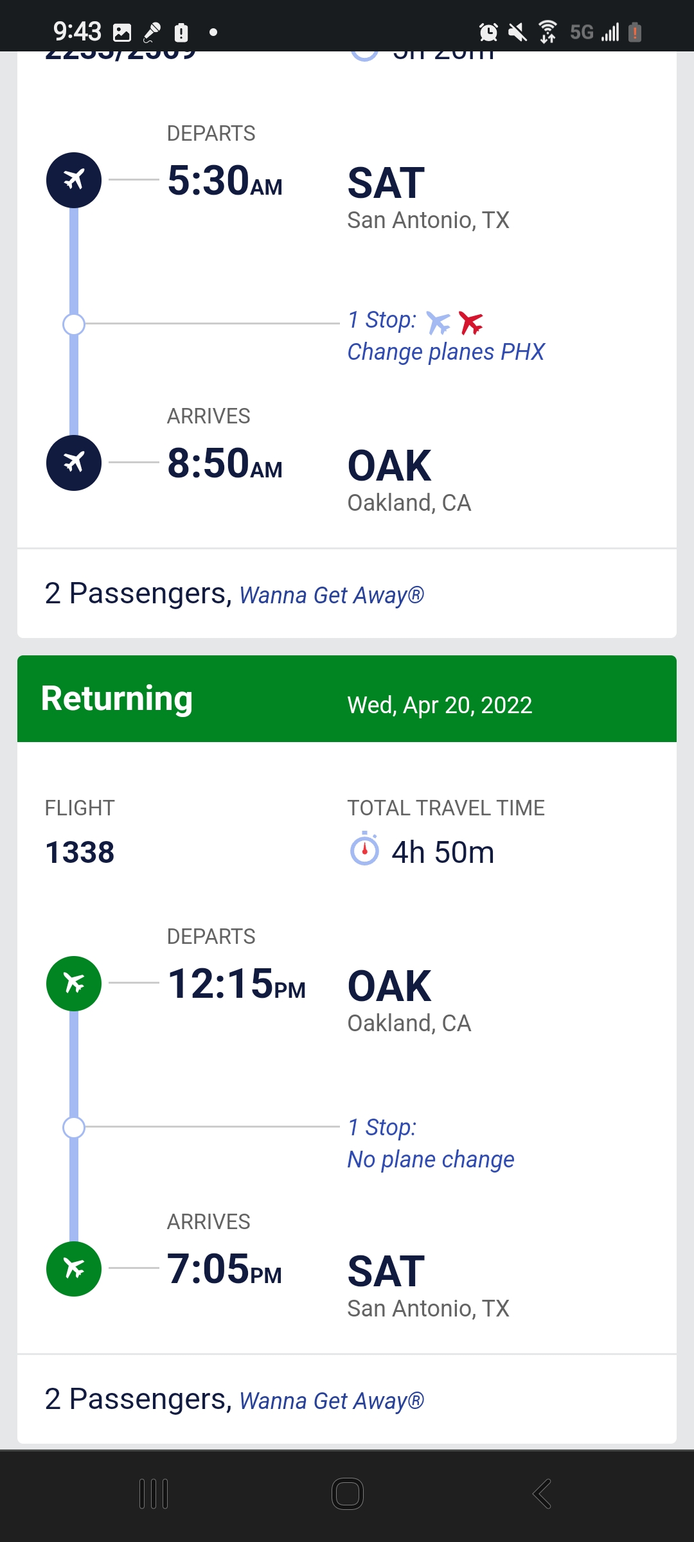Tap the 12:15 PM departure time
The height and width of the screenshot is (1542, 694).
tap(236, 984)
